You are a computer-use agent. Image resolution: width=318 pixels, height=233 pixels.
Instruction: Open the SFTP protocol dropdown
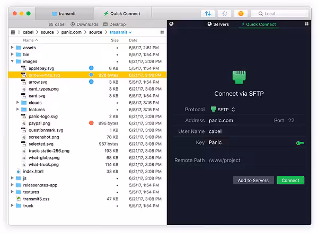pos(223,110)
